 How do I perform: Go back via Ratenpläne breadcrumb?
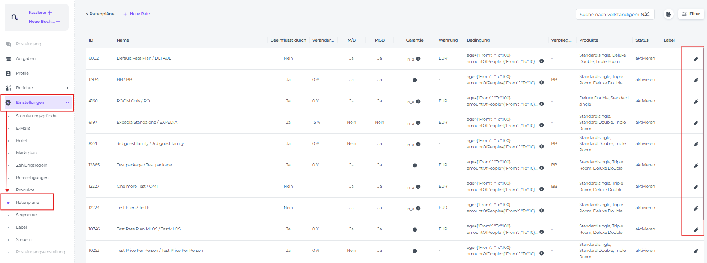point(100,14)
